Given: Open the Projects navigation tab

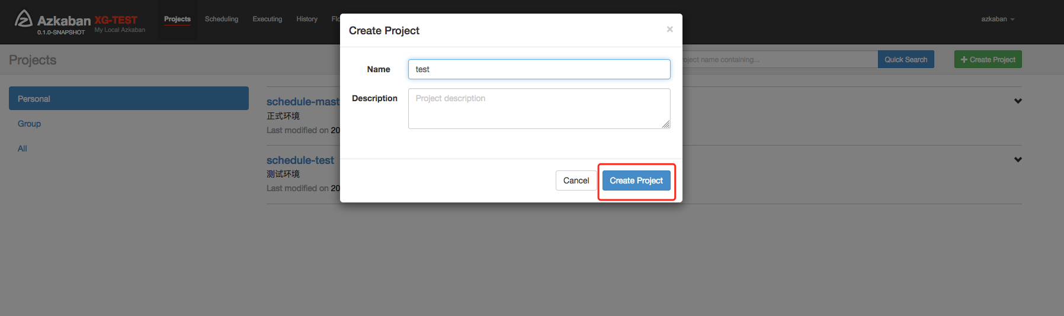Looking at the screenshot, I should coord(177,20).
